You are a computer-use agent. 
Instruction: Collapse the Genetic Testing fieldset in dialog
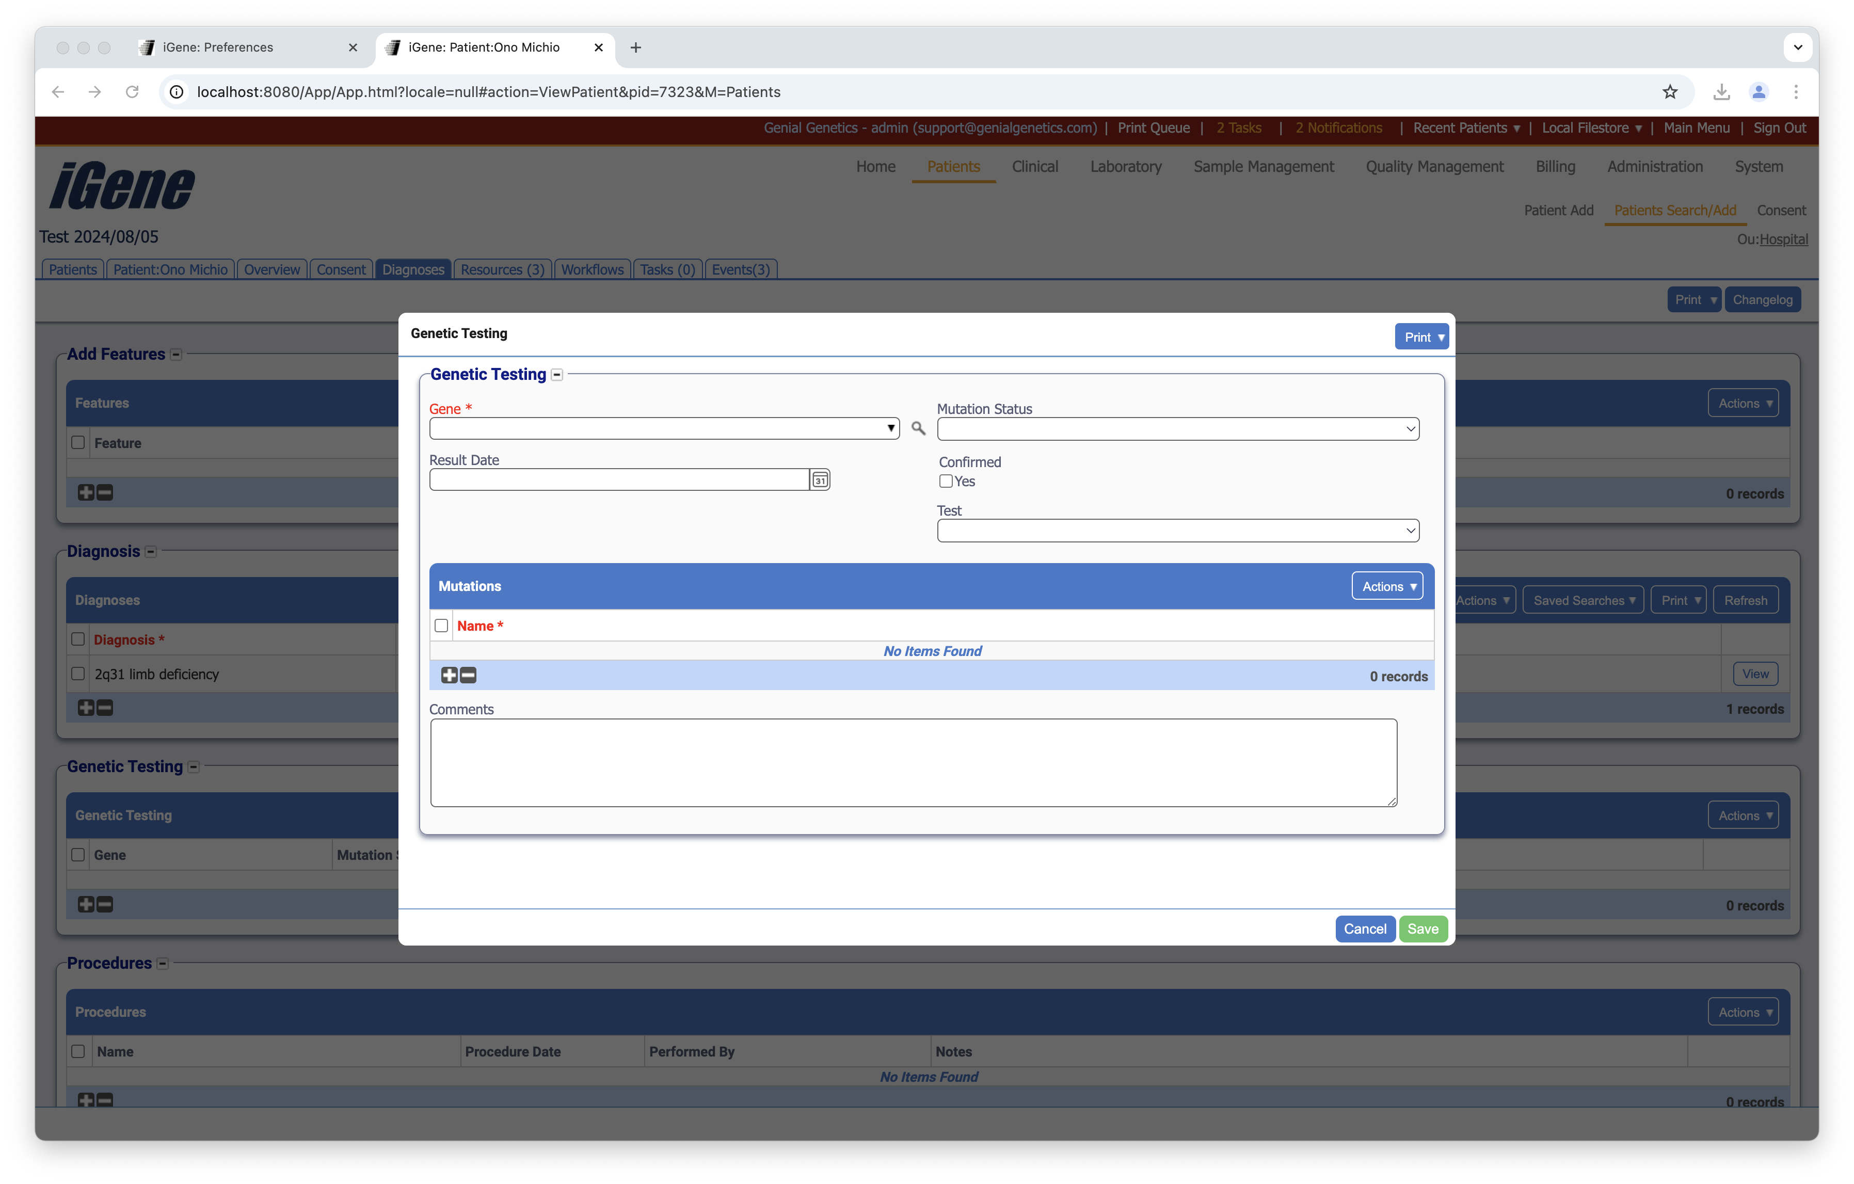556,375
